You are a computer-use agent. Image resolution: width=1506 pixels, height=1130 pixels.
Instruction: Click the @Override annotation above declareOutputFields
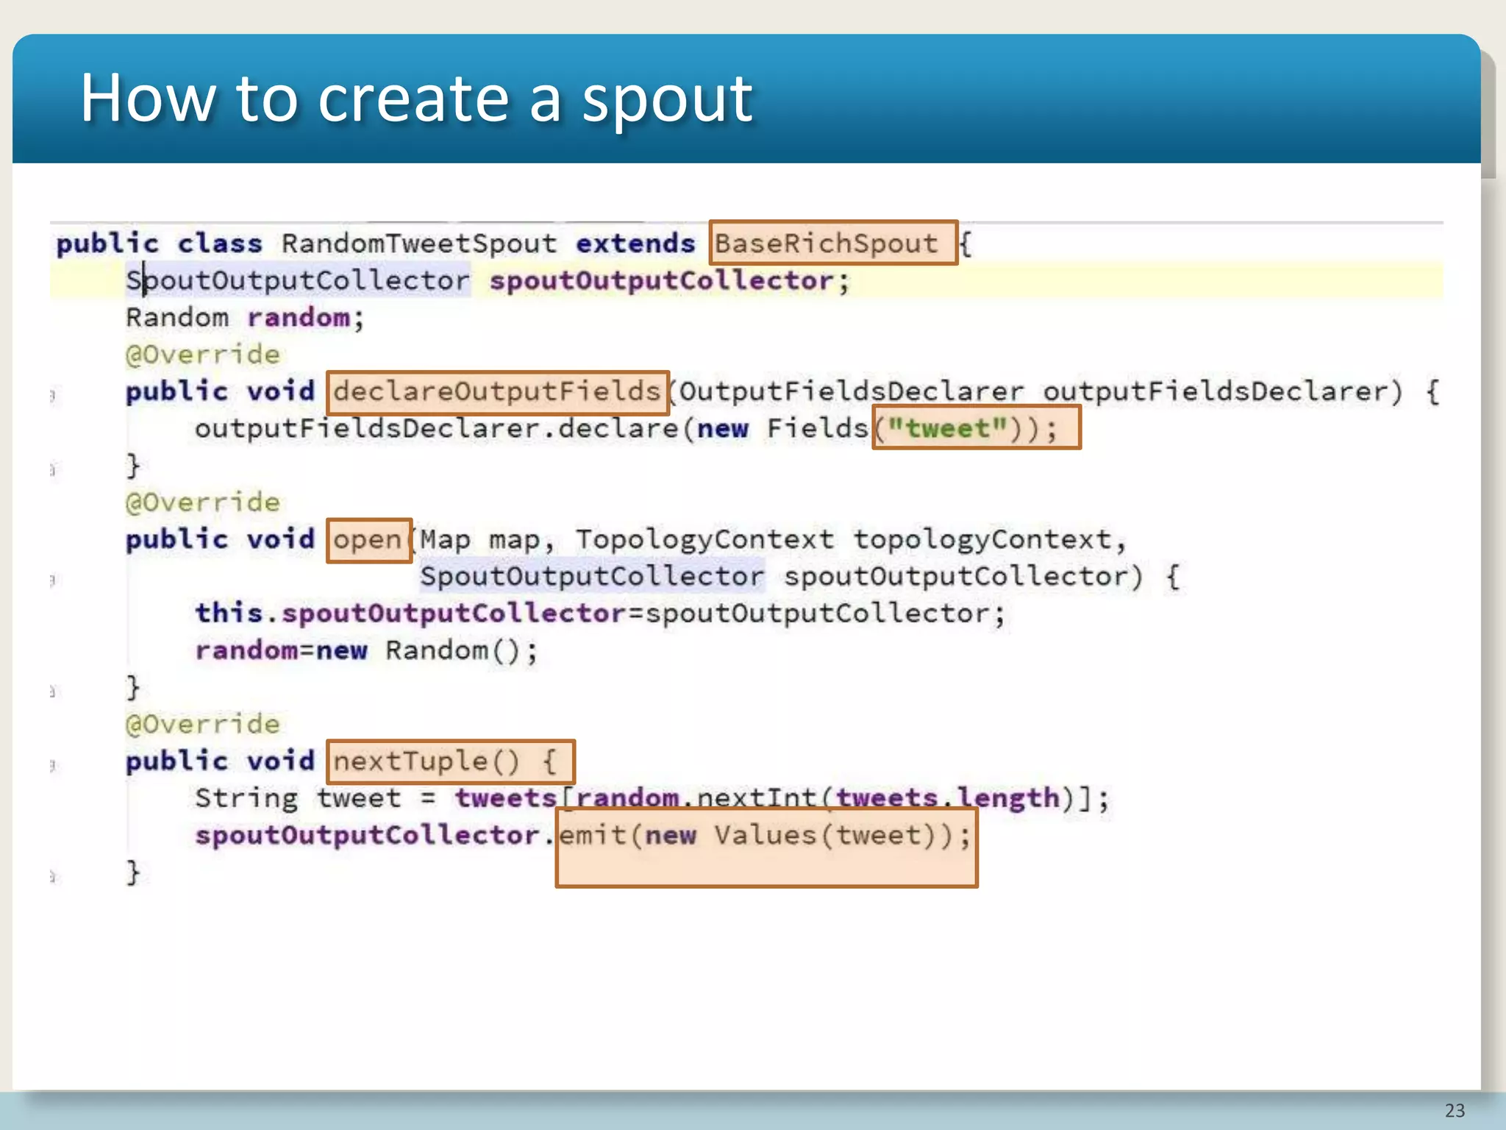click(x=203, y=355)
